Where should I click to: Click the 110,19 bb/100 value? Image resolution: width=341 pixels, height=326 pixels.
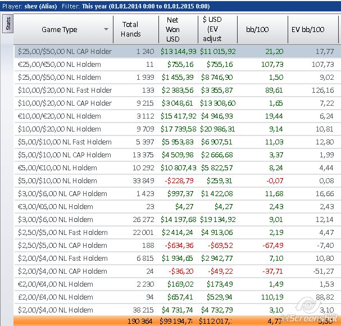pyautogui.click(x=272, y=297)
